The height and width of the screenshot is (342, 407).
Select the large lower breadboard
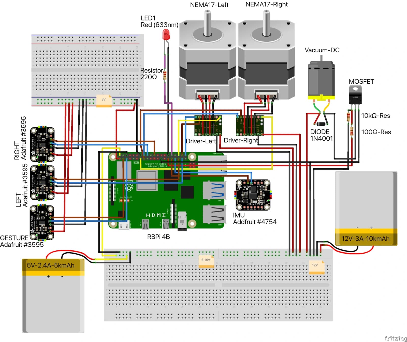click(218, 285)
